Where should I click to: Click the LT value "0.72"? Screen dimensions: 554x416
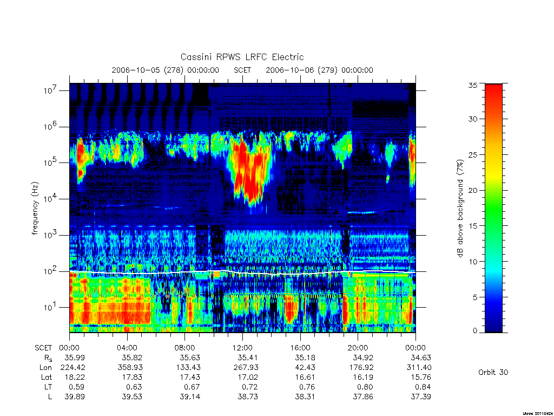point(250,387)
